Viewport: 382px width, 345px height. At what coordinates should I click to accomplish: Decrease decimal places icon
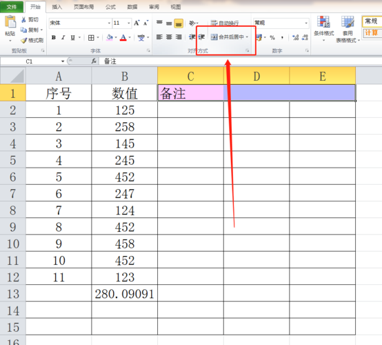click(x=305, y=37)
